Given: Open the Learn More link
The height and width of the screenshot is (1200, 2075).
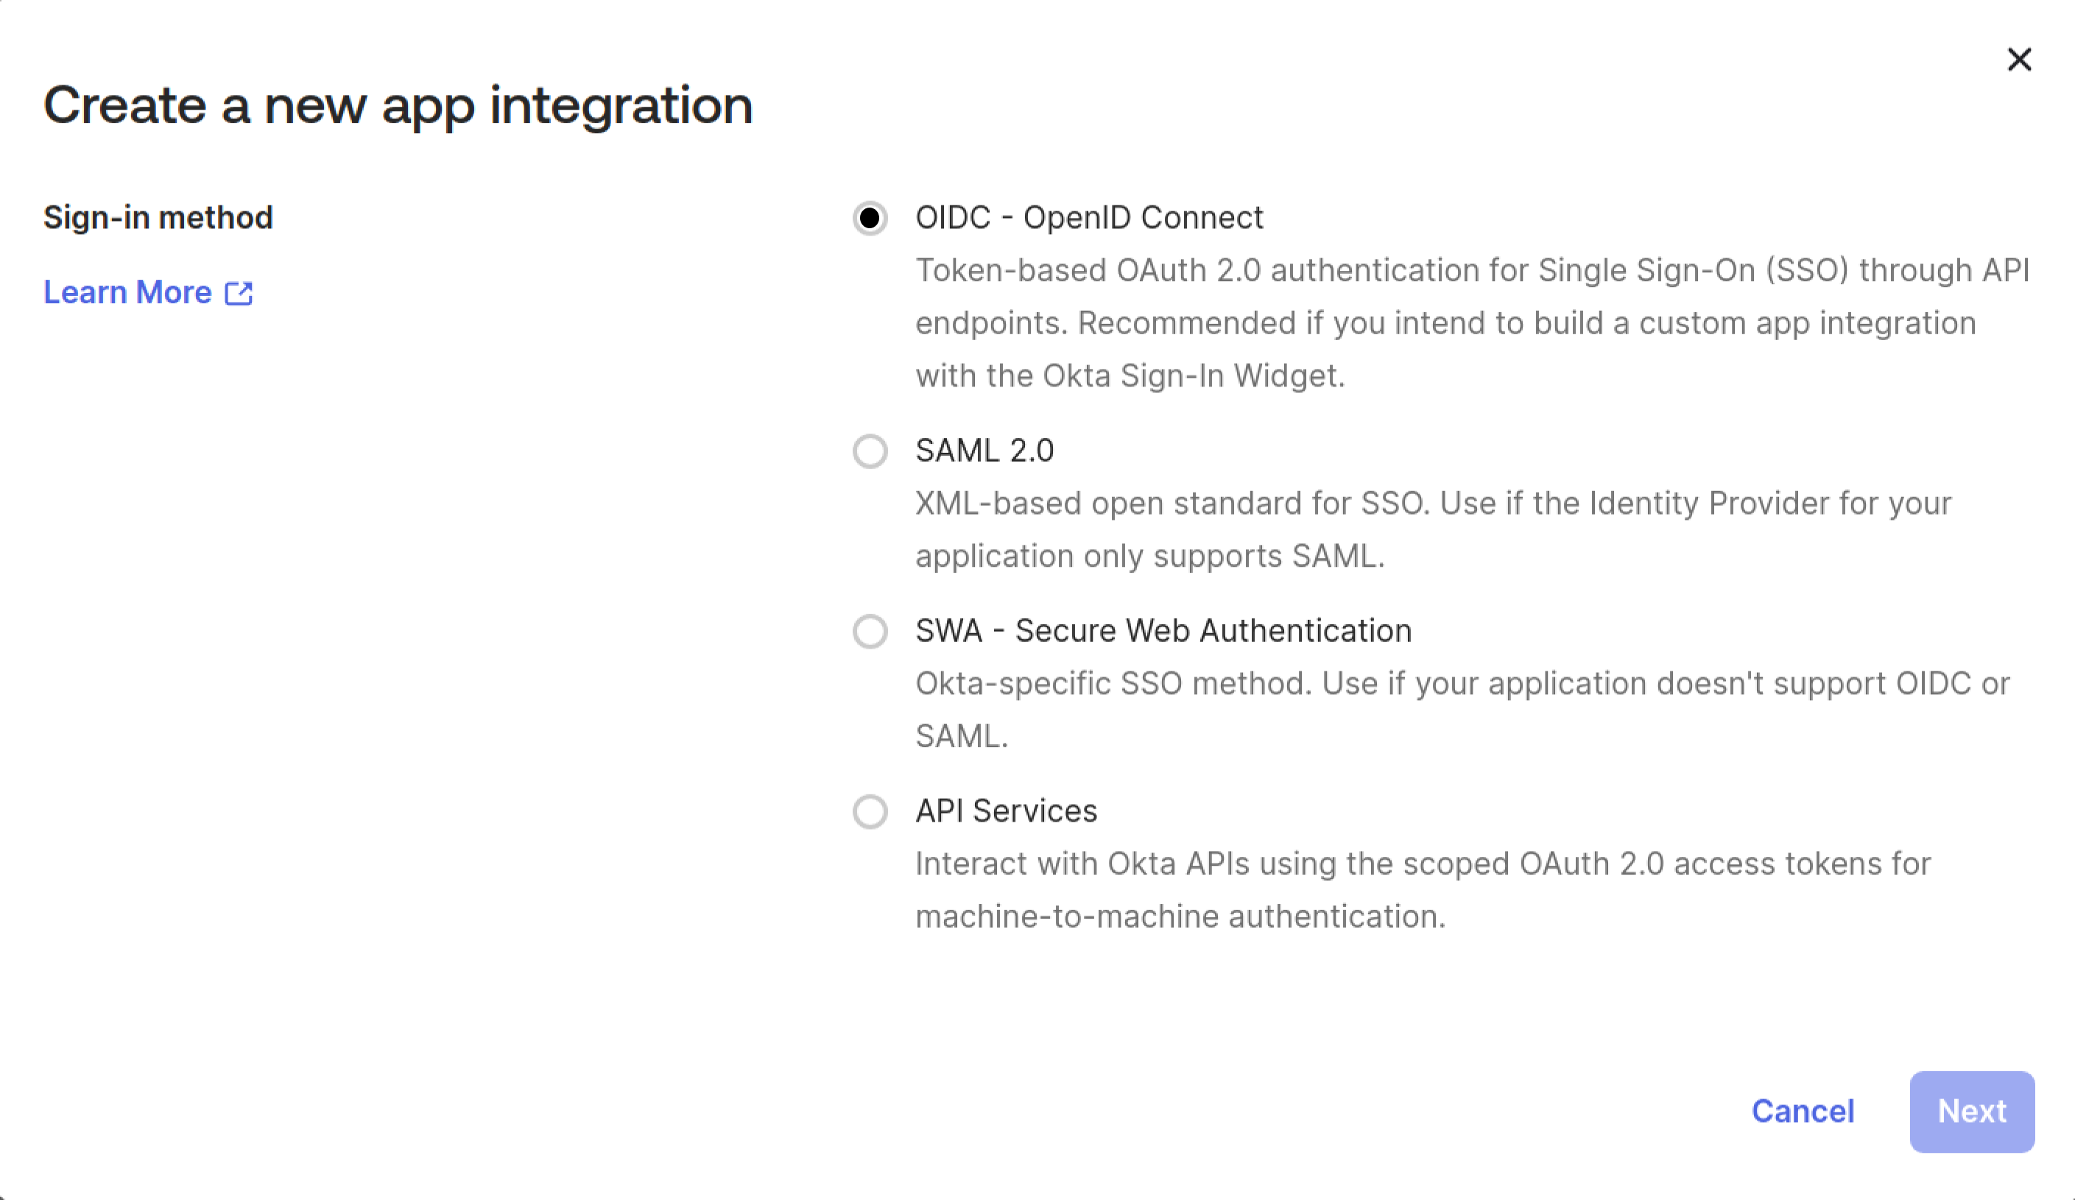Looking at the screenshot, I should [127, 292].
